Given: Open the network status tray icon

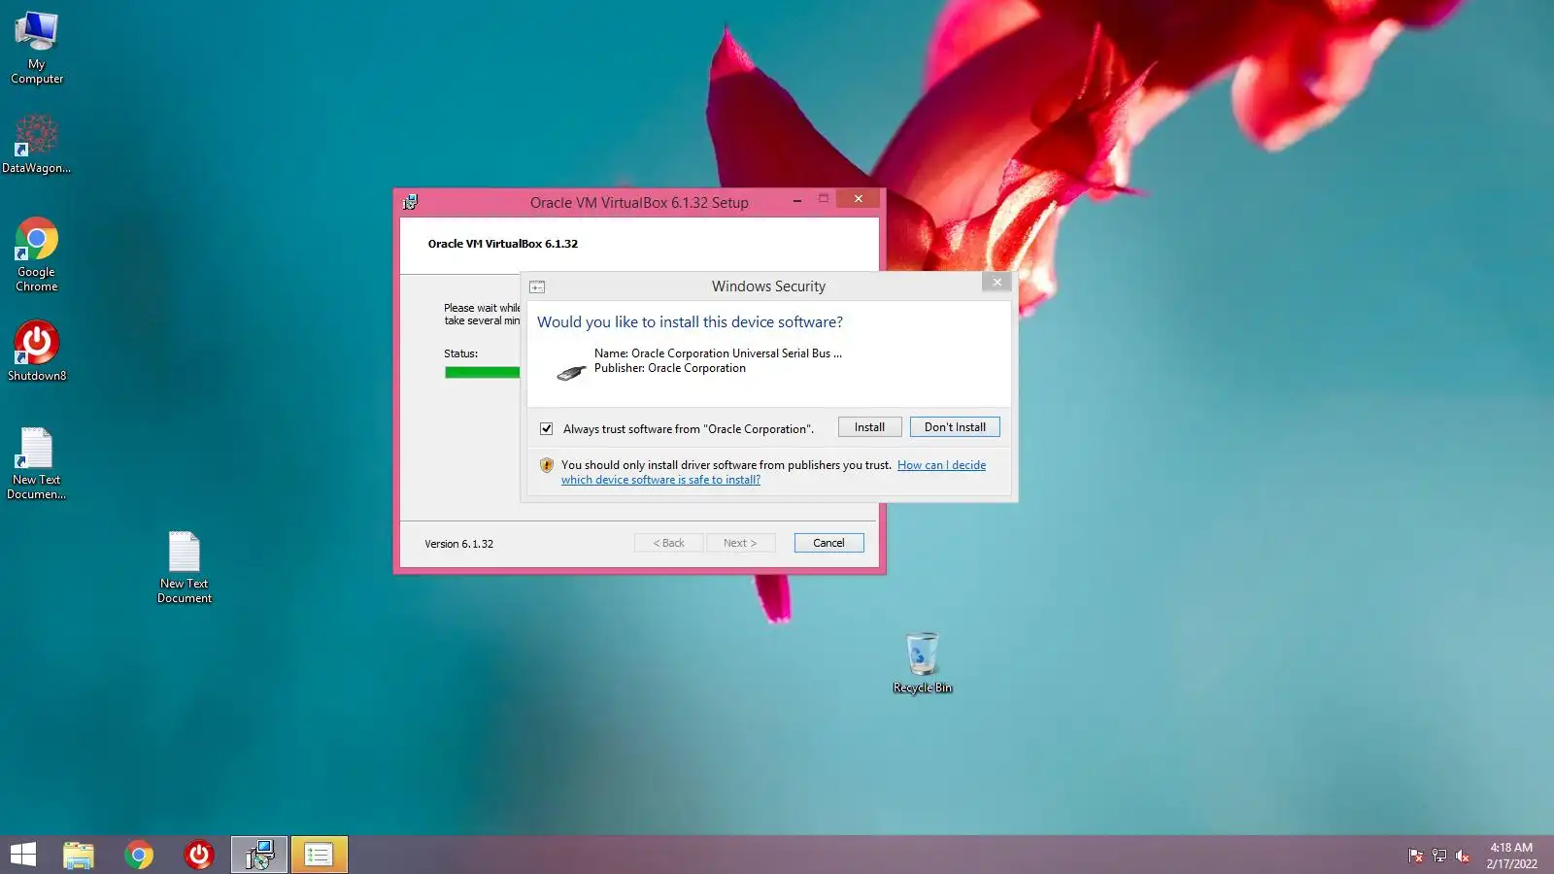Looking at the screenshot, I should tap(1439, 856).
